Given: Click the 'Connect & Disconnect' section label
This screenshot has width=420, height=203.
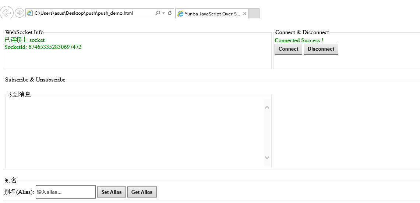Looking at the screenshot, I should (302, 32).
